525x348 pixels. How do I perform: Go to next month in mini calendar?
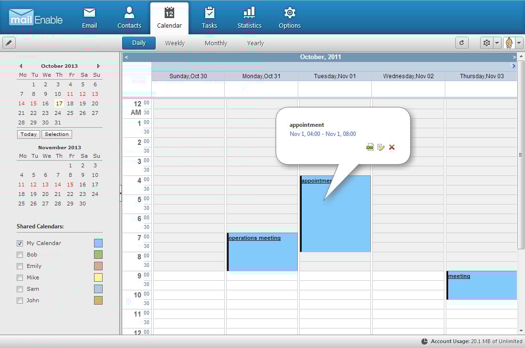point(98,66)
